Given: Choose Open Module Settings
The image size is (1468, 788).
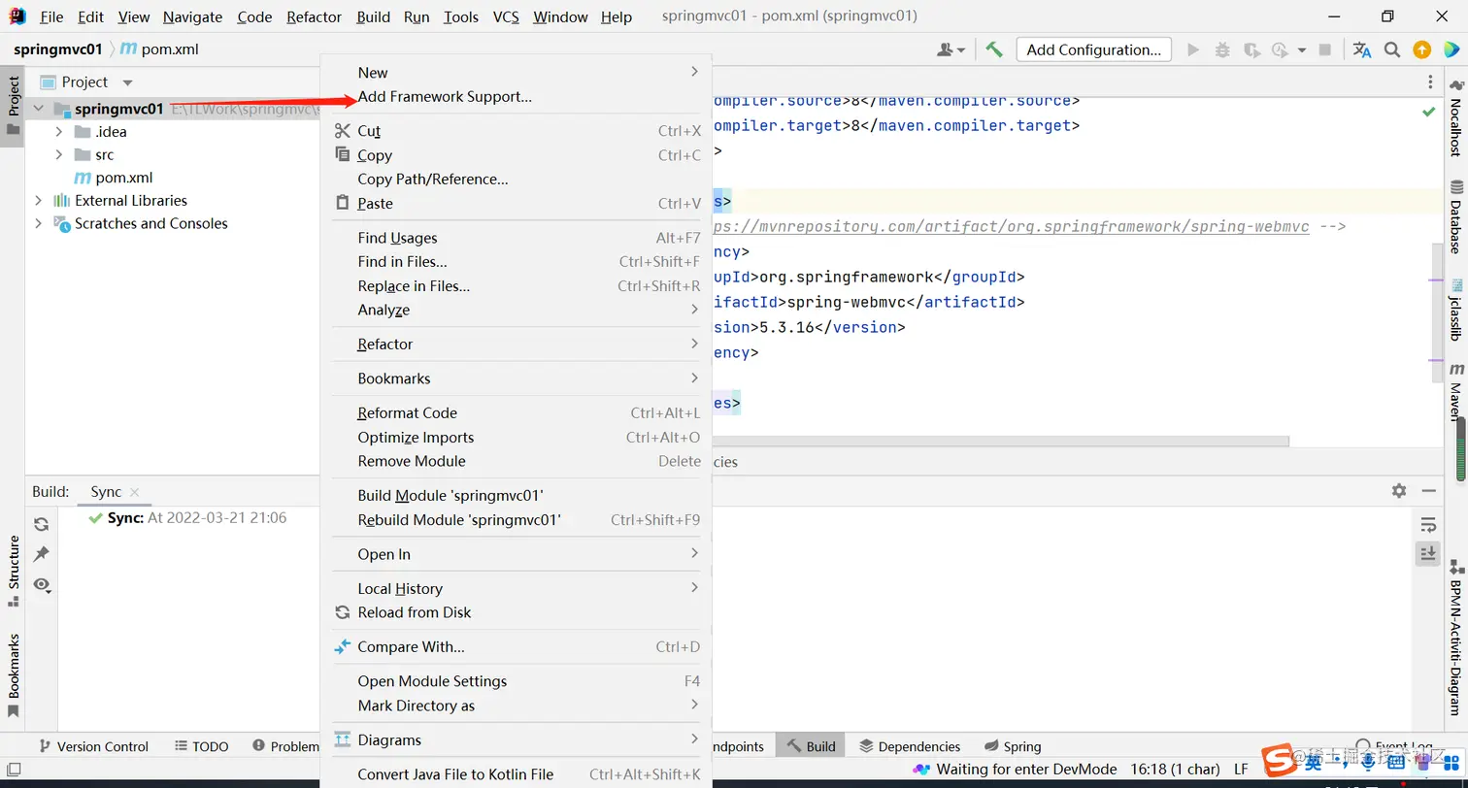Looking at the screenshot, I should pos(517,680).
